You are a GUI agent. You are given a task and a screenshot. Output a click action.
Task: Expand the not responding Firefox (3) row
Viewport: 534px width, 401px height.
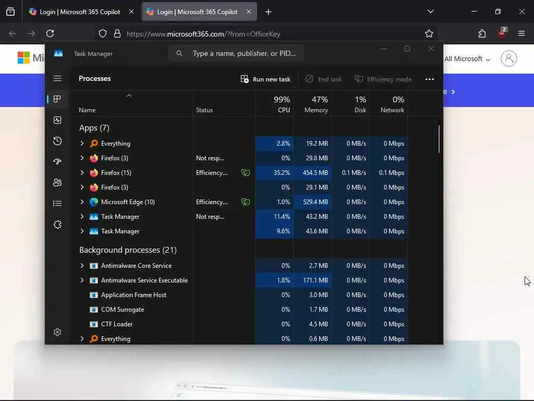click(x=82, y=158)
